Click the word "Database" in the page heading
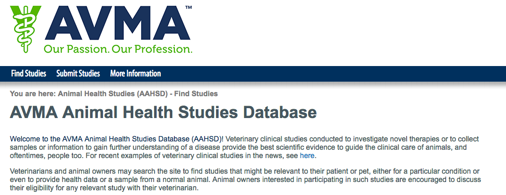 [x=280, y=112]
